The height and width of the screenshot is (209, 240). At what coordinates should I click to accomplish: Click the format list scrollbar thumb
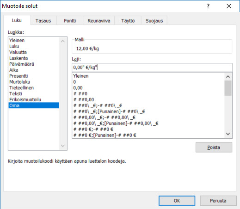tap(228, 88)
